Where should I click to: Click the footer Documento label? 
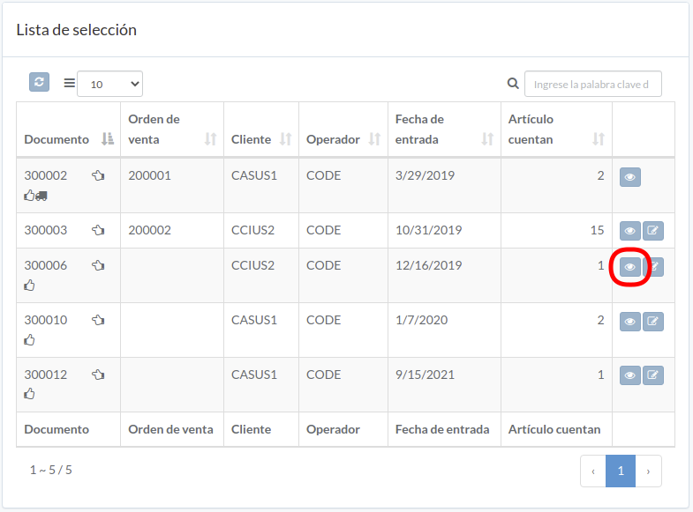tap(56, 429)
